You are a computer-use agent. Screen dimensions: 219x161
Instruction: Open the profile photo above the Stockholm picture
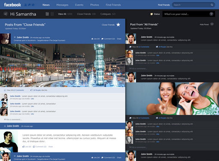coord(6,39)
